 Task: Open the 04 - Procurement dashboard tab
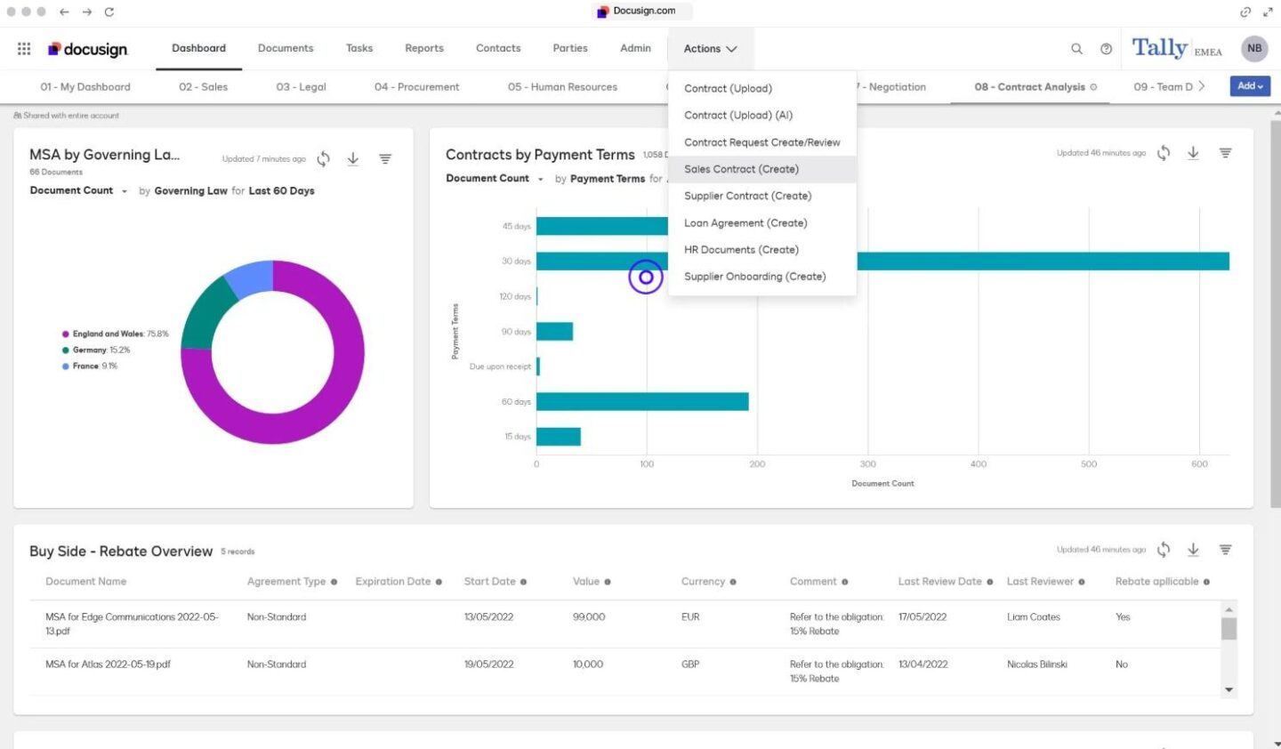click(415, 86)
